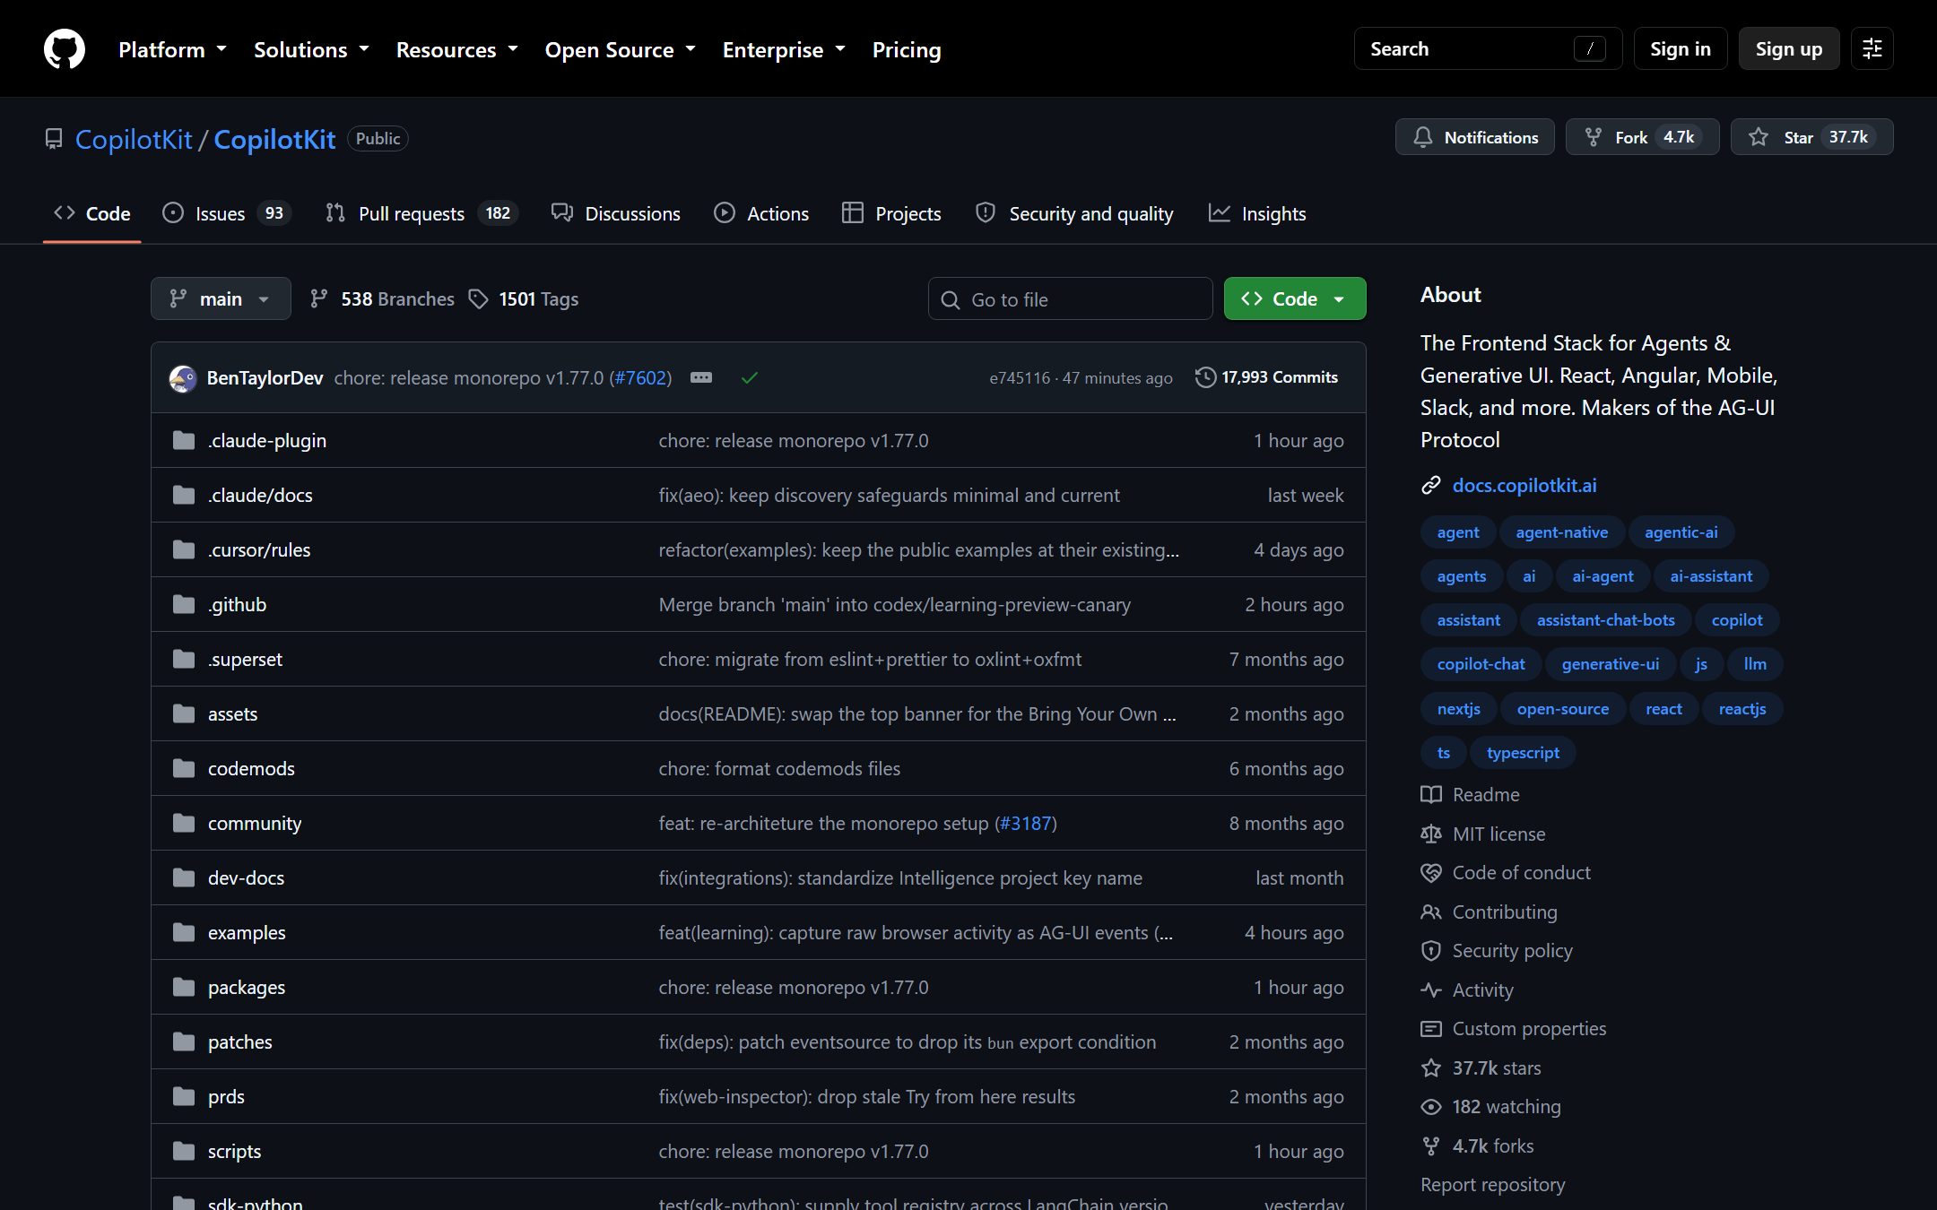Image resolution: width=1937 pixels, height=1210 pixels.
Task: Switch to the Issues tab
Action: 227,213
